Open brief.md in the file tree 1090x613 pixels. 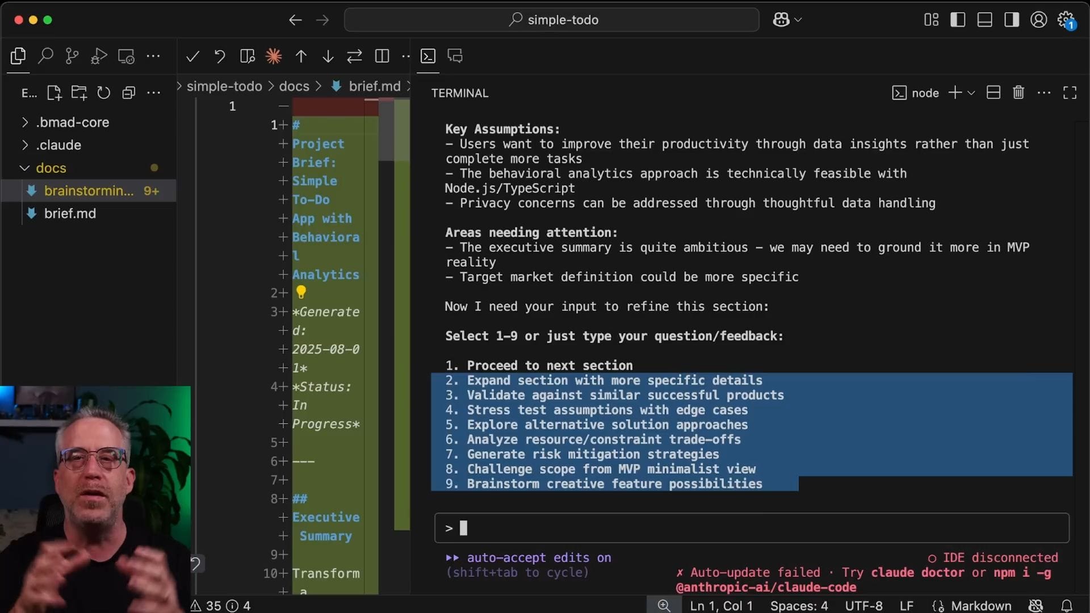[x=70, y=213]
